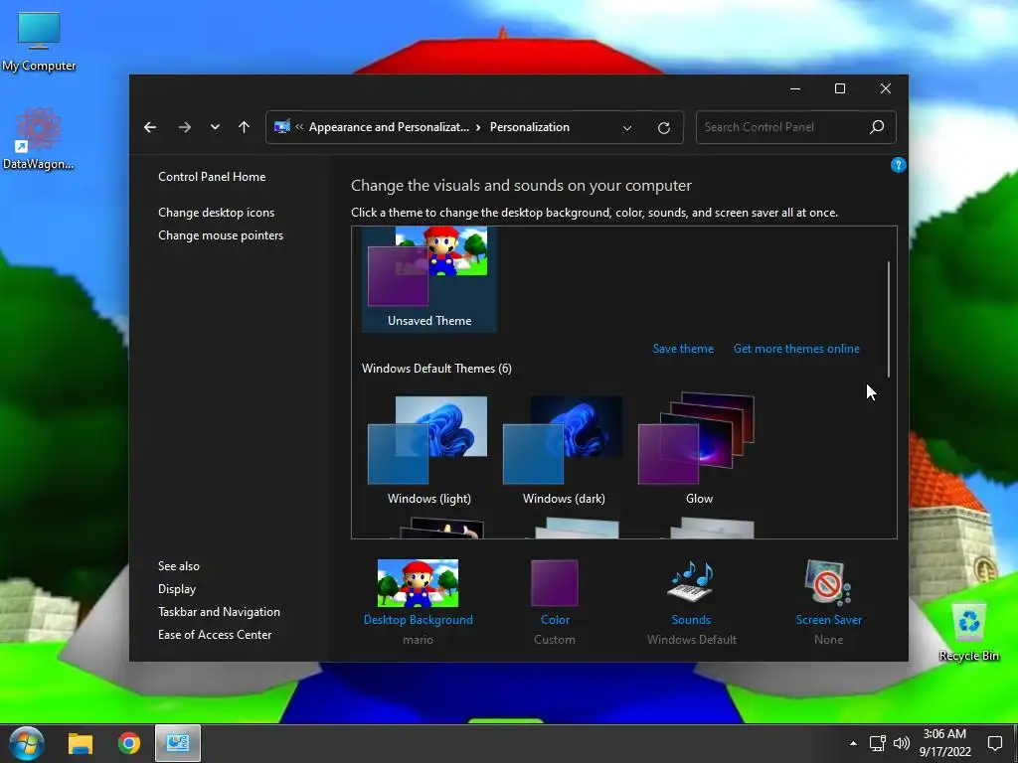Image resolution: width=1018 pixels, height=763 pixels.
Task: Open Sounds settings icon
Action: (x=691, y=582)
